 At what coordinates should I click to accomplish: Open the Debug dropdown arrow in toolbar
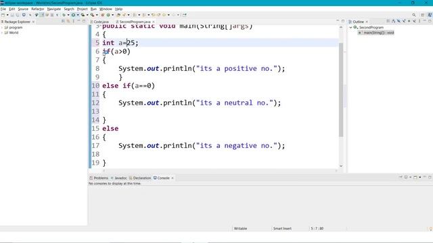(x=68, y=15)
